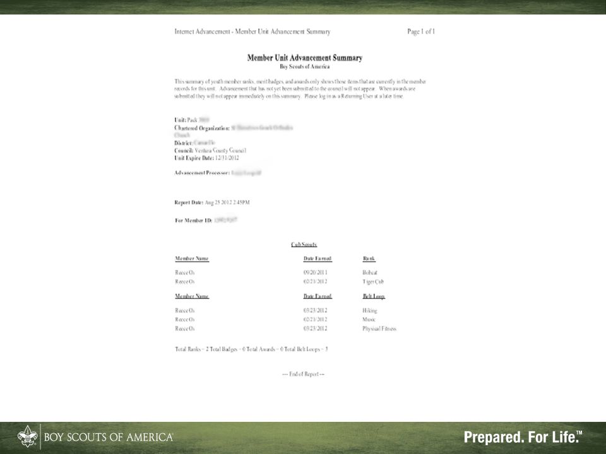Click the 'Bobcat' rank entry

tap(370, 272)
